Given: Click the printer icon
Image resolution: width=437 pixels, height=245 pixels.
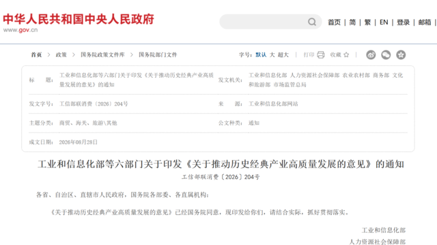Looking at the screenshot, I should [321, 54].
